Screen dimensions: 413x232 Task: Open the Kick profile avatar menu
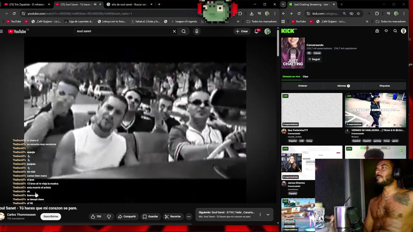click(403, 31)
